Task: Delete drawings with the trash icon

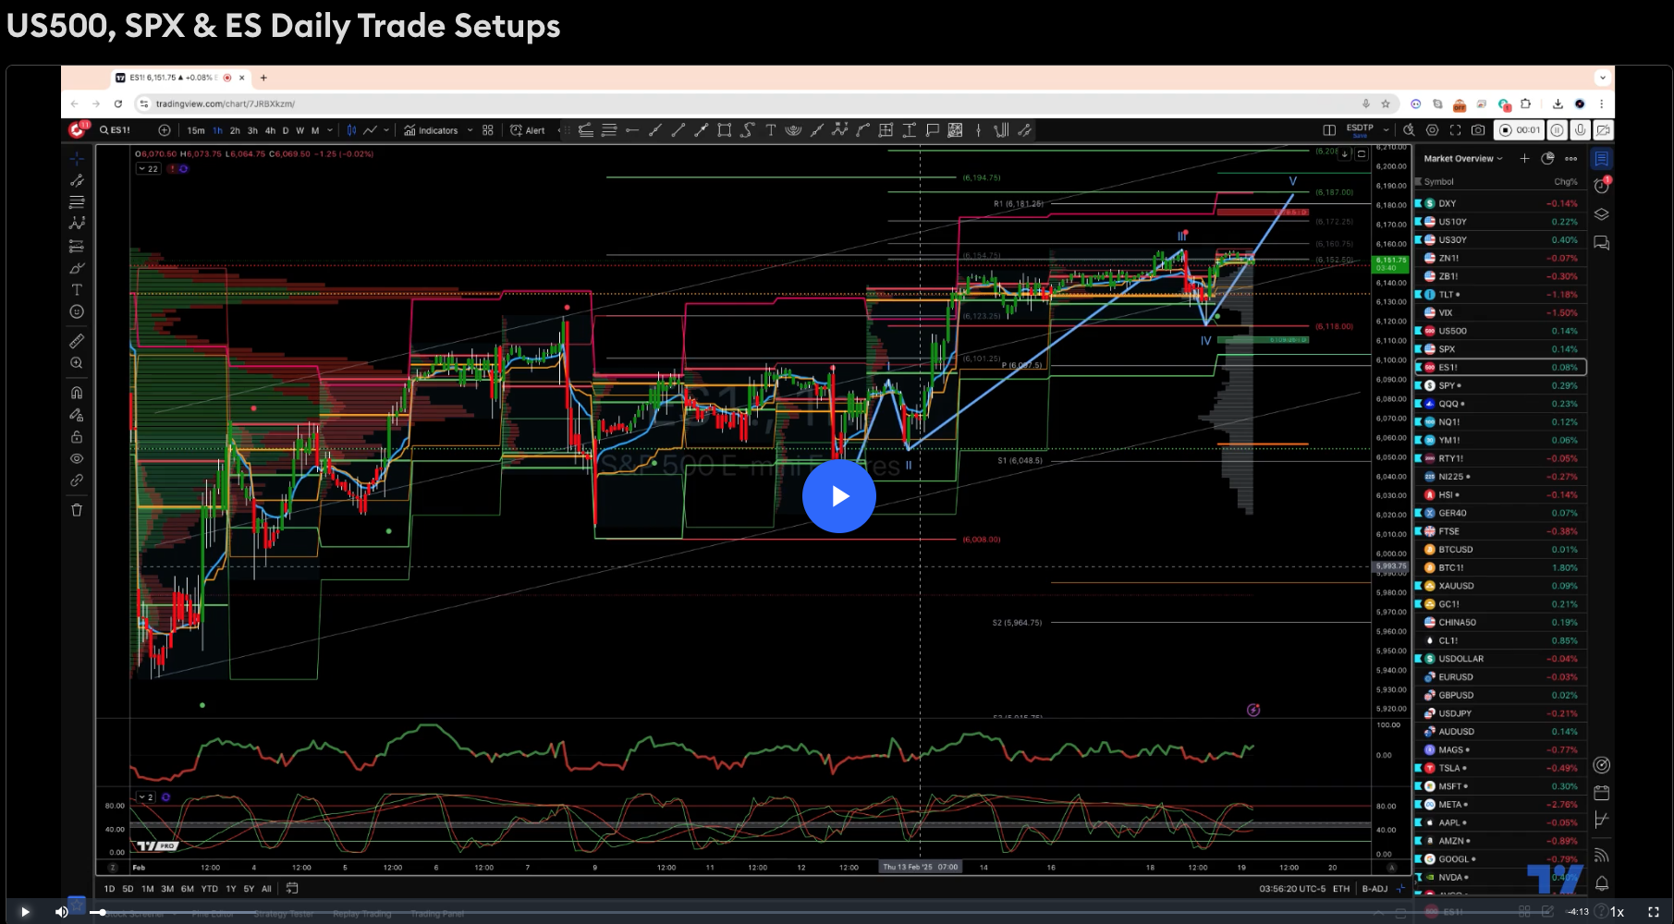Action: 77,509
